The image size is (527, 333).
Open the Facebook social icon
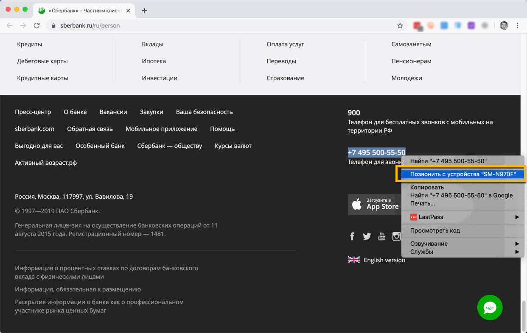[352, 236]
